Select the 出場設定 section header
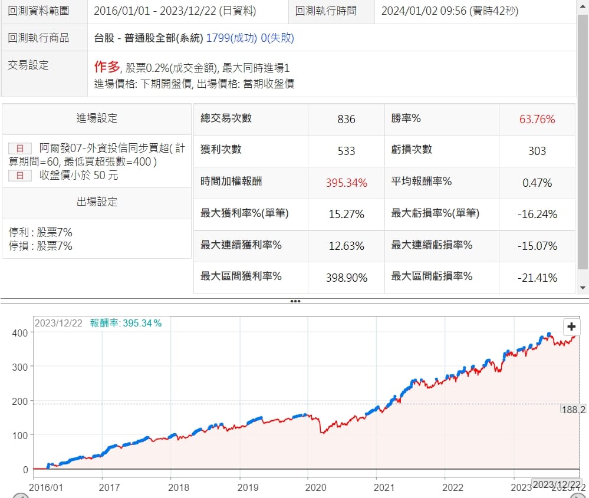Image resolution: width=589 pixels, height=498 pixels. pos(97,202)
